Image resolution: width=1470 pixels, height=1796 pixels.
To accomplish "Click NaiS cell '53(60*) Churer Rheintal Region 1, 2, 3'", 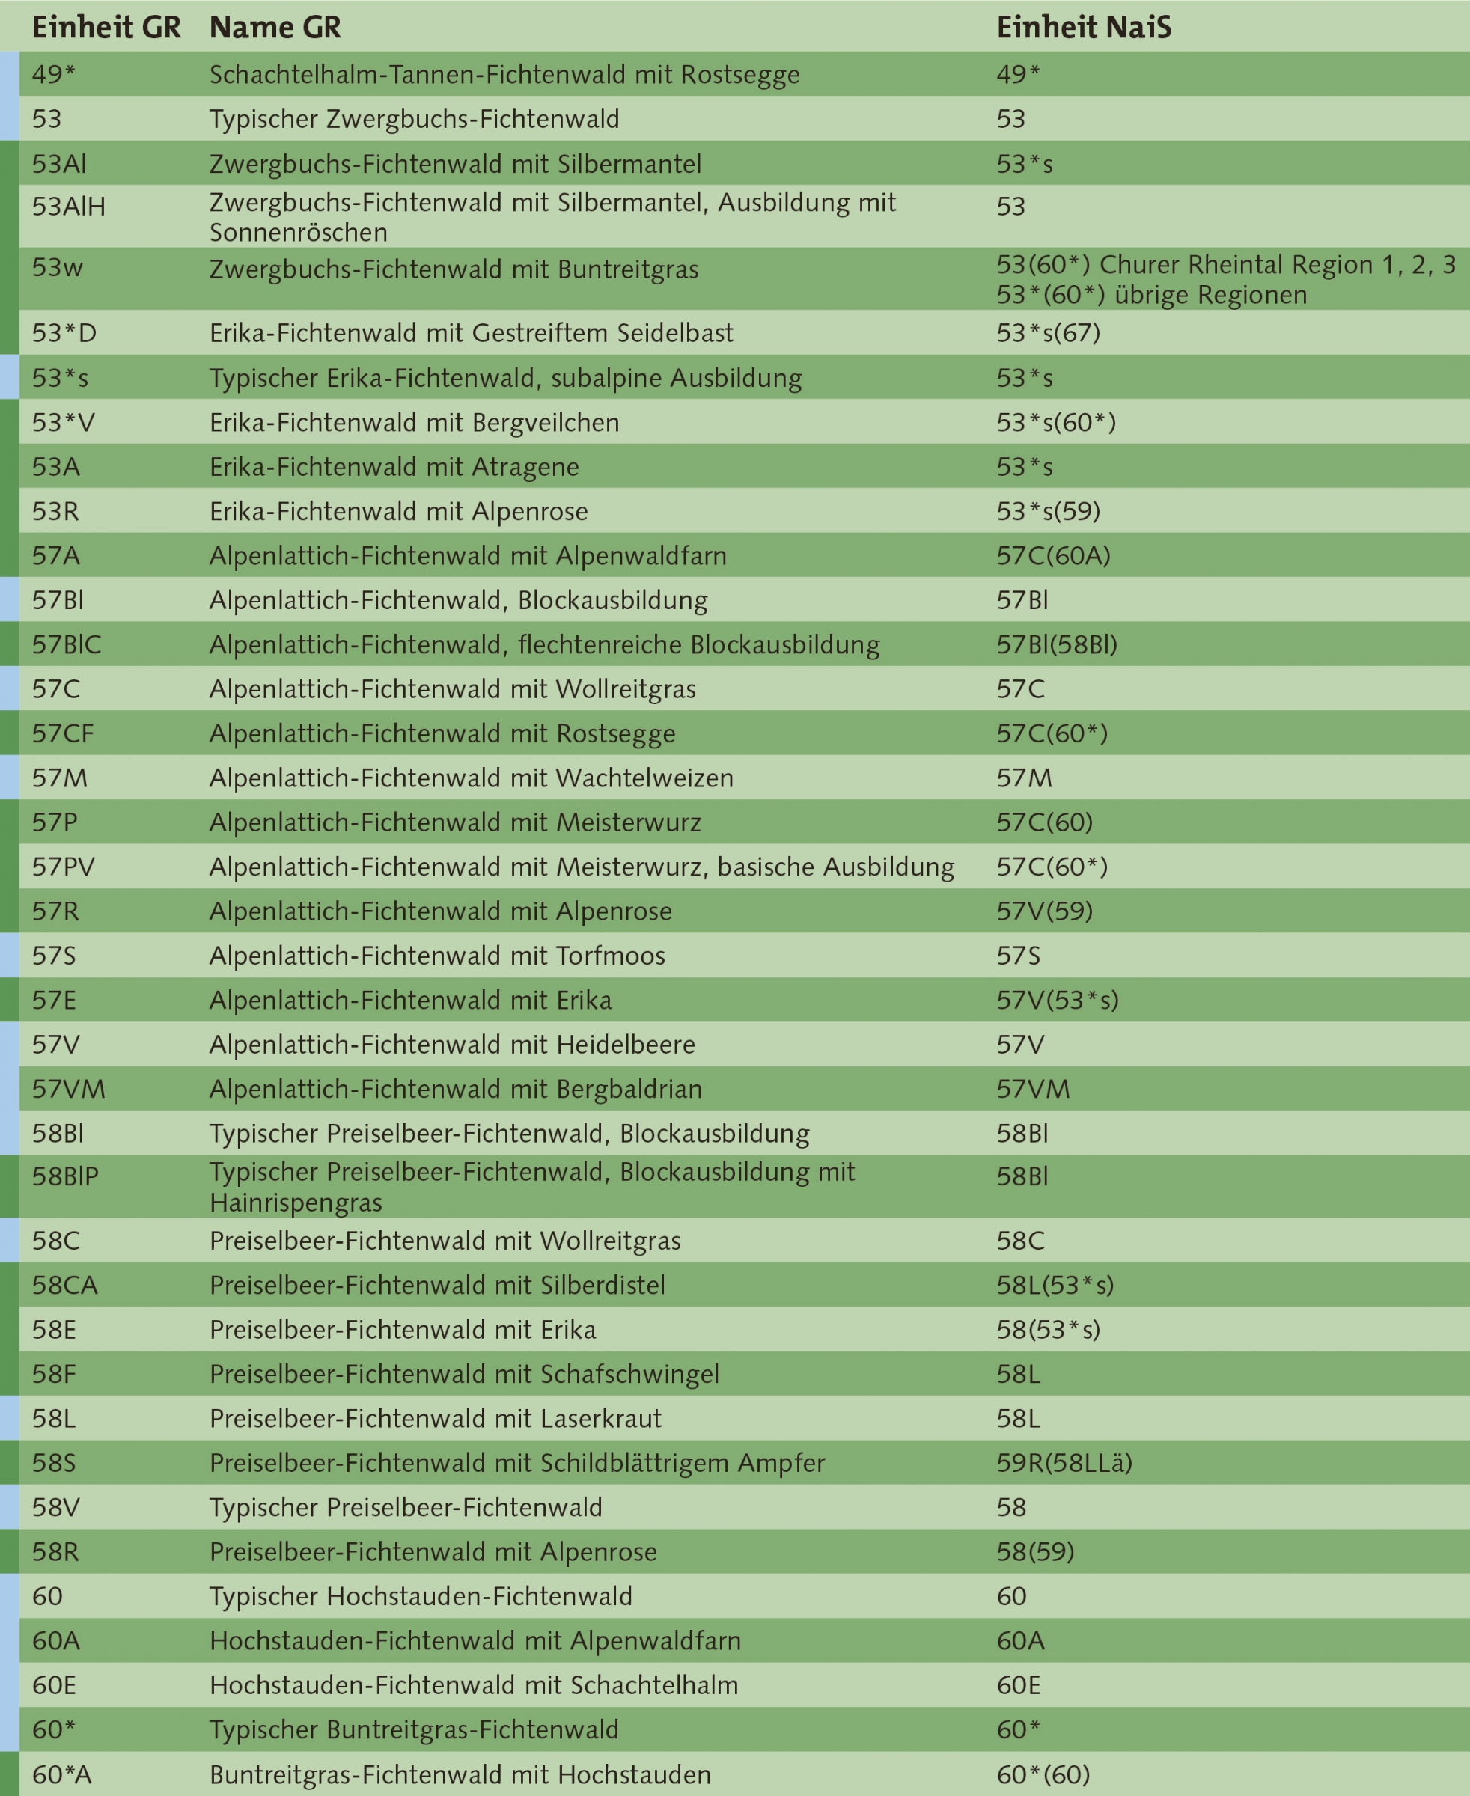I will [x=1226, y=264].
